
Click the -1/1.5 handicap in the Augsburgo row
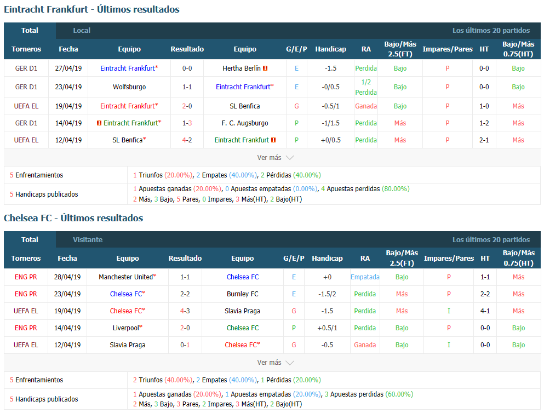pyautogui.click(x=331, y=123)
